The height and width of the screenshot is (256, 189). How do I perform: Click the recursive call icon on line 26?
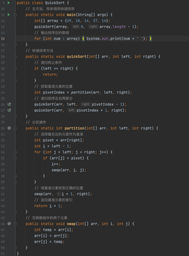point(9,104)
